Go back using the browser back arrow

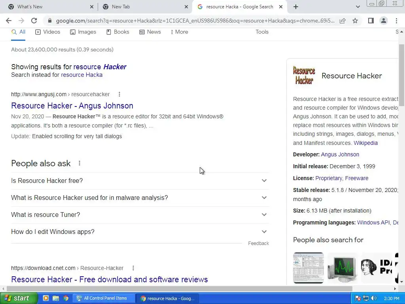(x=9, y=21)
